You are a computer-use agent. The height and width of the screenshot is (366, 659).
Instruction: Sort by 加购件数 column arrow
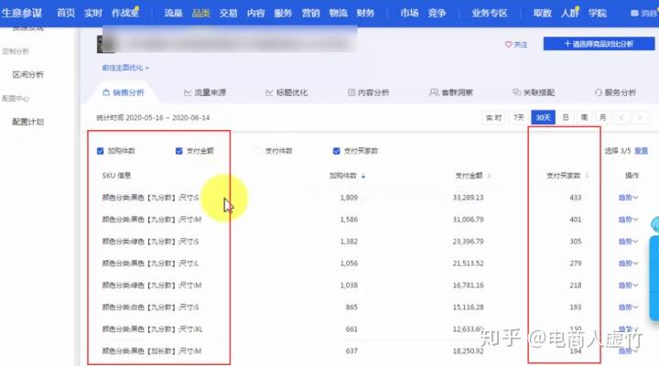(x=363, y=176)
